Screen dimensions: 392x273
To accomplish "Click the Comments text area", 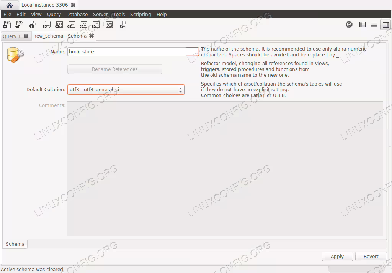I will pyautogui.click(x=225, y=169).
